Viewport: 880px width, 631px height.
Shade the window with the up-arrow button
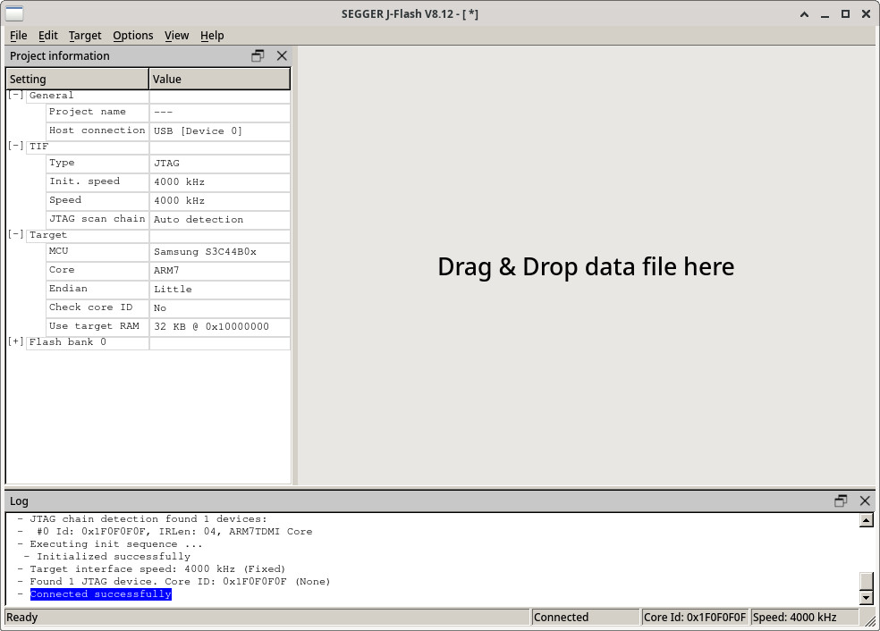[804, 14]
